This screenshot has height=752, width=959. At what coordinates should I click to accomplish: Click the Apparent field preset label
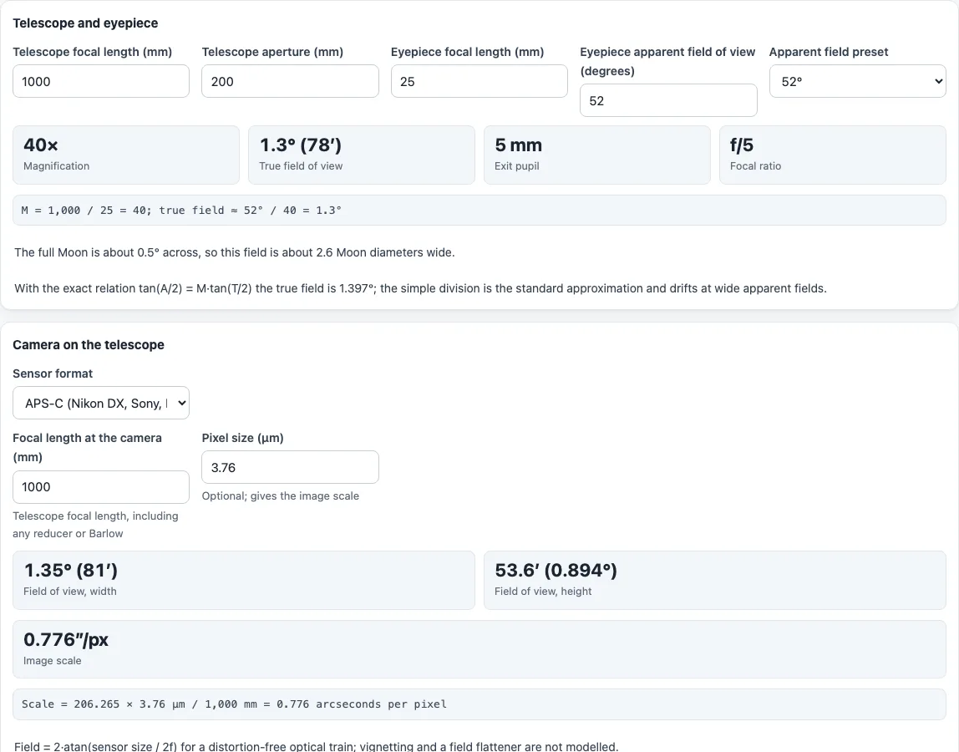829,52
